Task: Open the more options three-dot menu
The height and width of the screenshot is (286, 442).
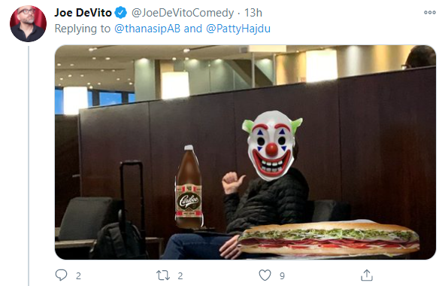Action: point(430,13)
